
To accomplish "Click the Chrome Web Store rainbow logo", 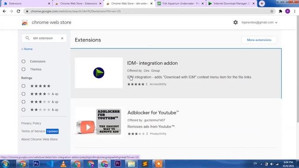I will [25, 22].
